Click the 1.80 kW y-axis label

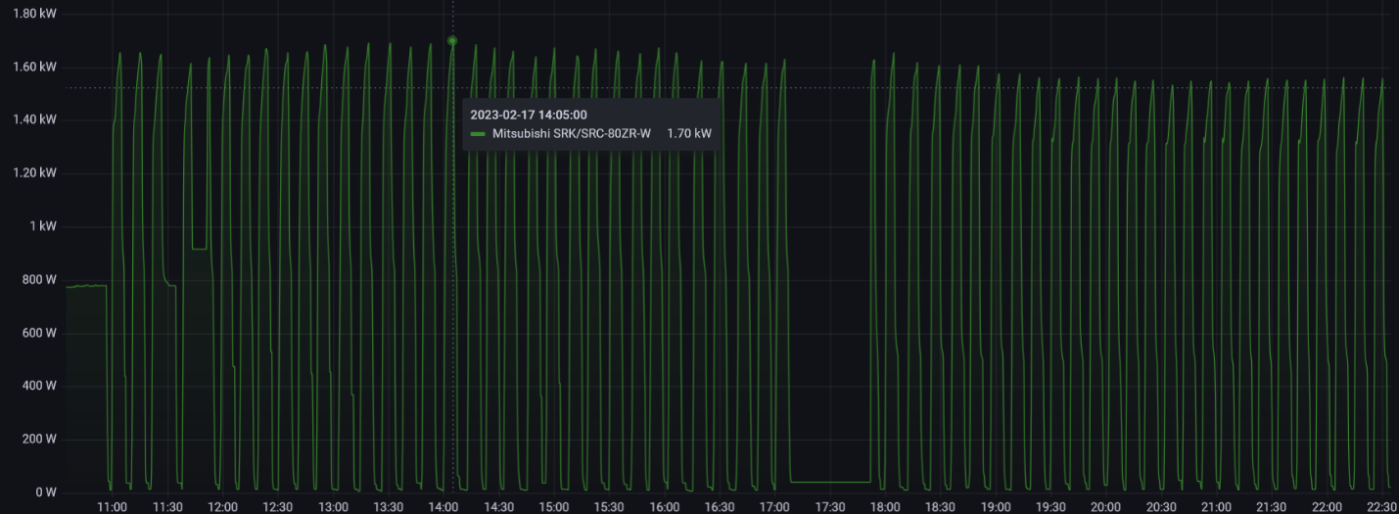point(34,14)
